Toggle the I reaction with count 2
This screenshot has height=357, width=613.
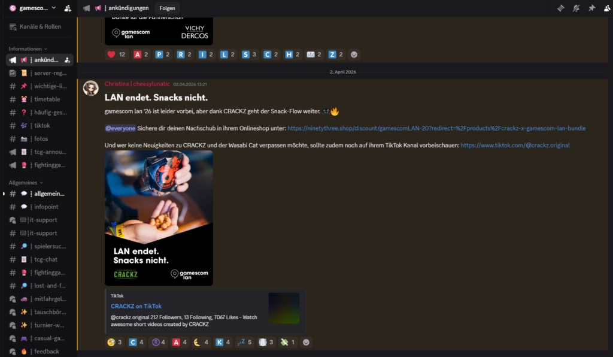[206, 55]
